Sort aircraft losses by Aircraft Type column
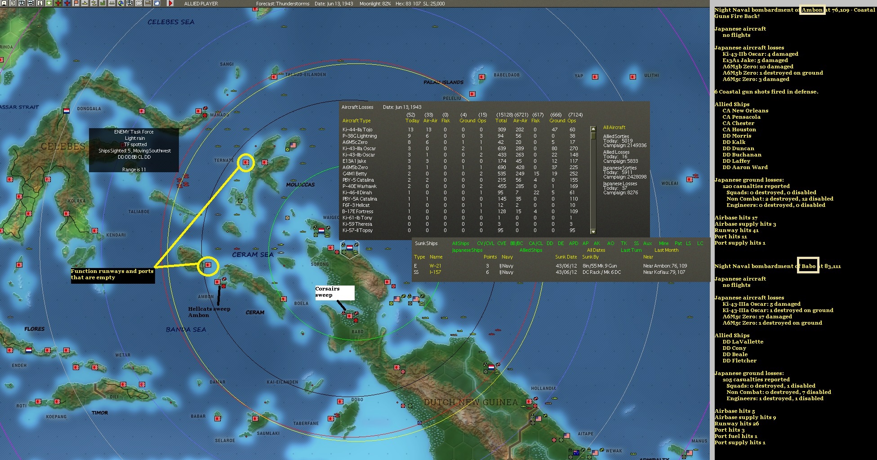Image resolution: width=877 pixels, height=460 pixels. 356,121
